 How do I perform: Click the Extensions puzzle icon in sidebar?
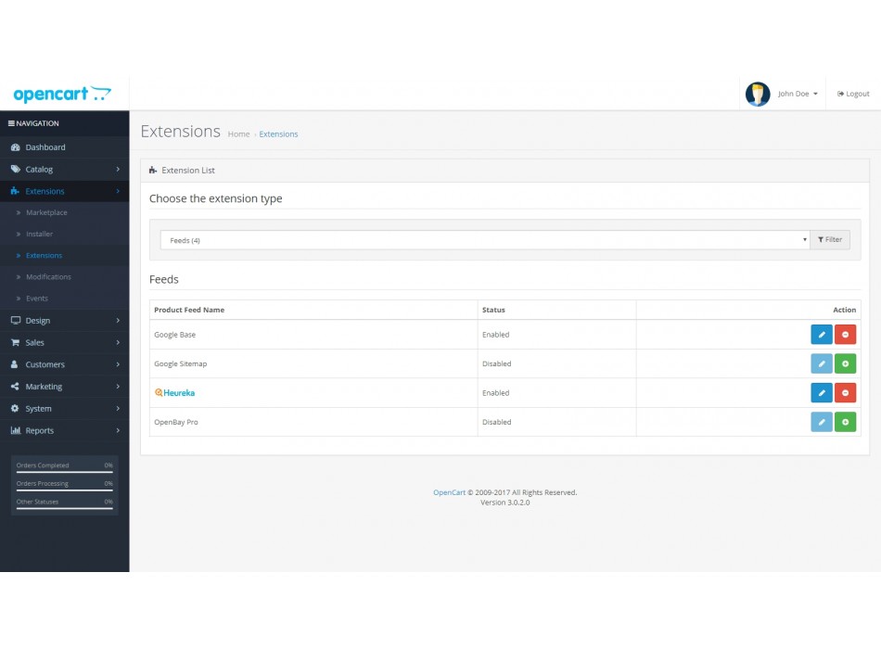click(15, 191)
